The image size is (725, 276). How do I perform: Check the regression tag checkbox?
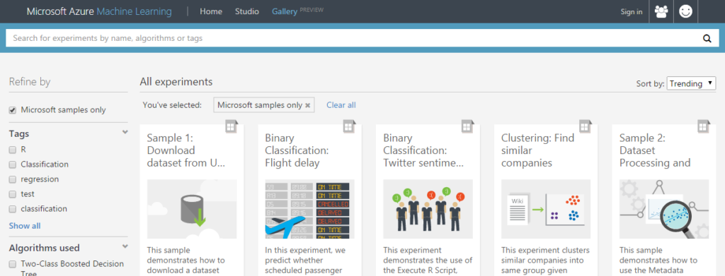click(x=13, y=179)
